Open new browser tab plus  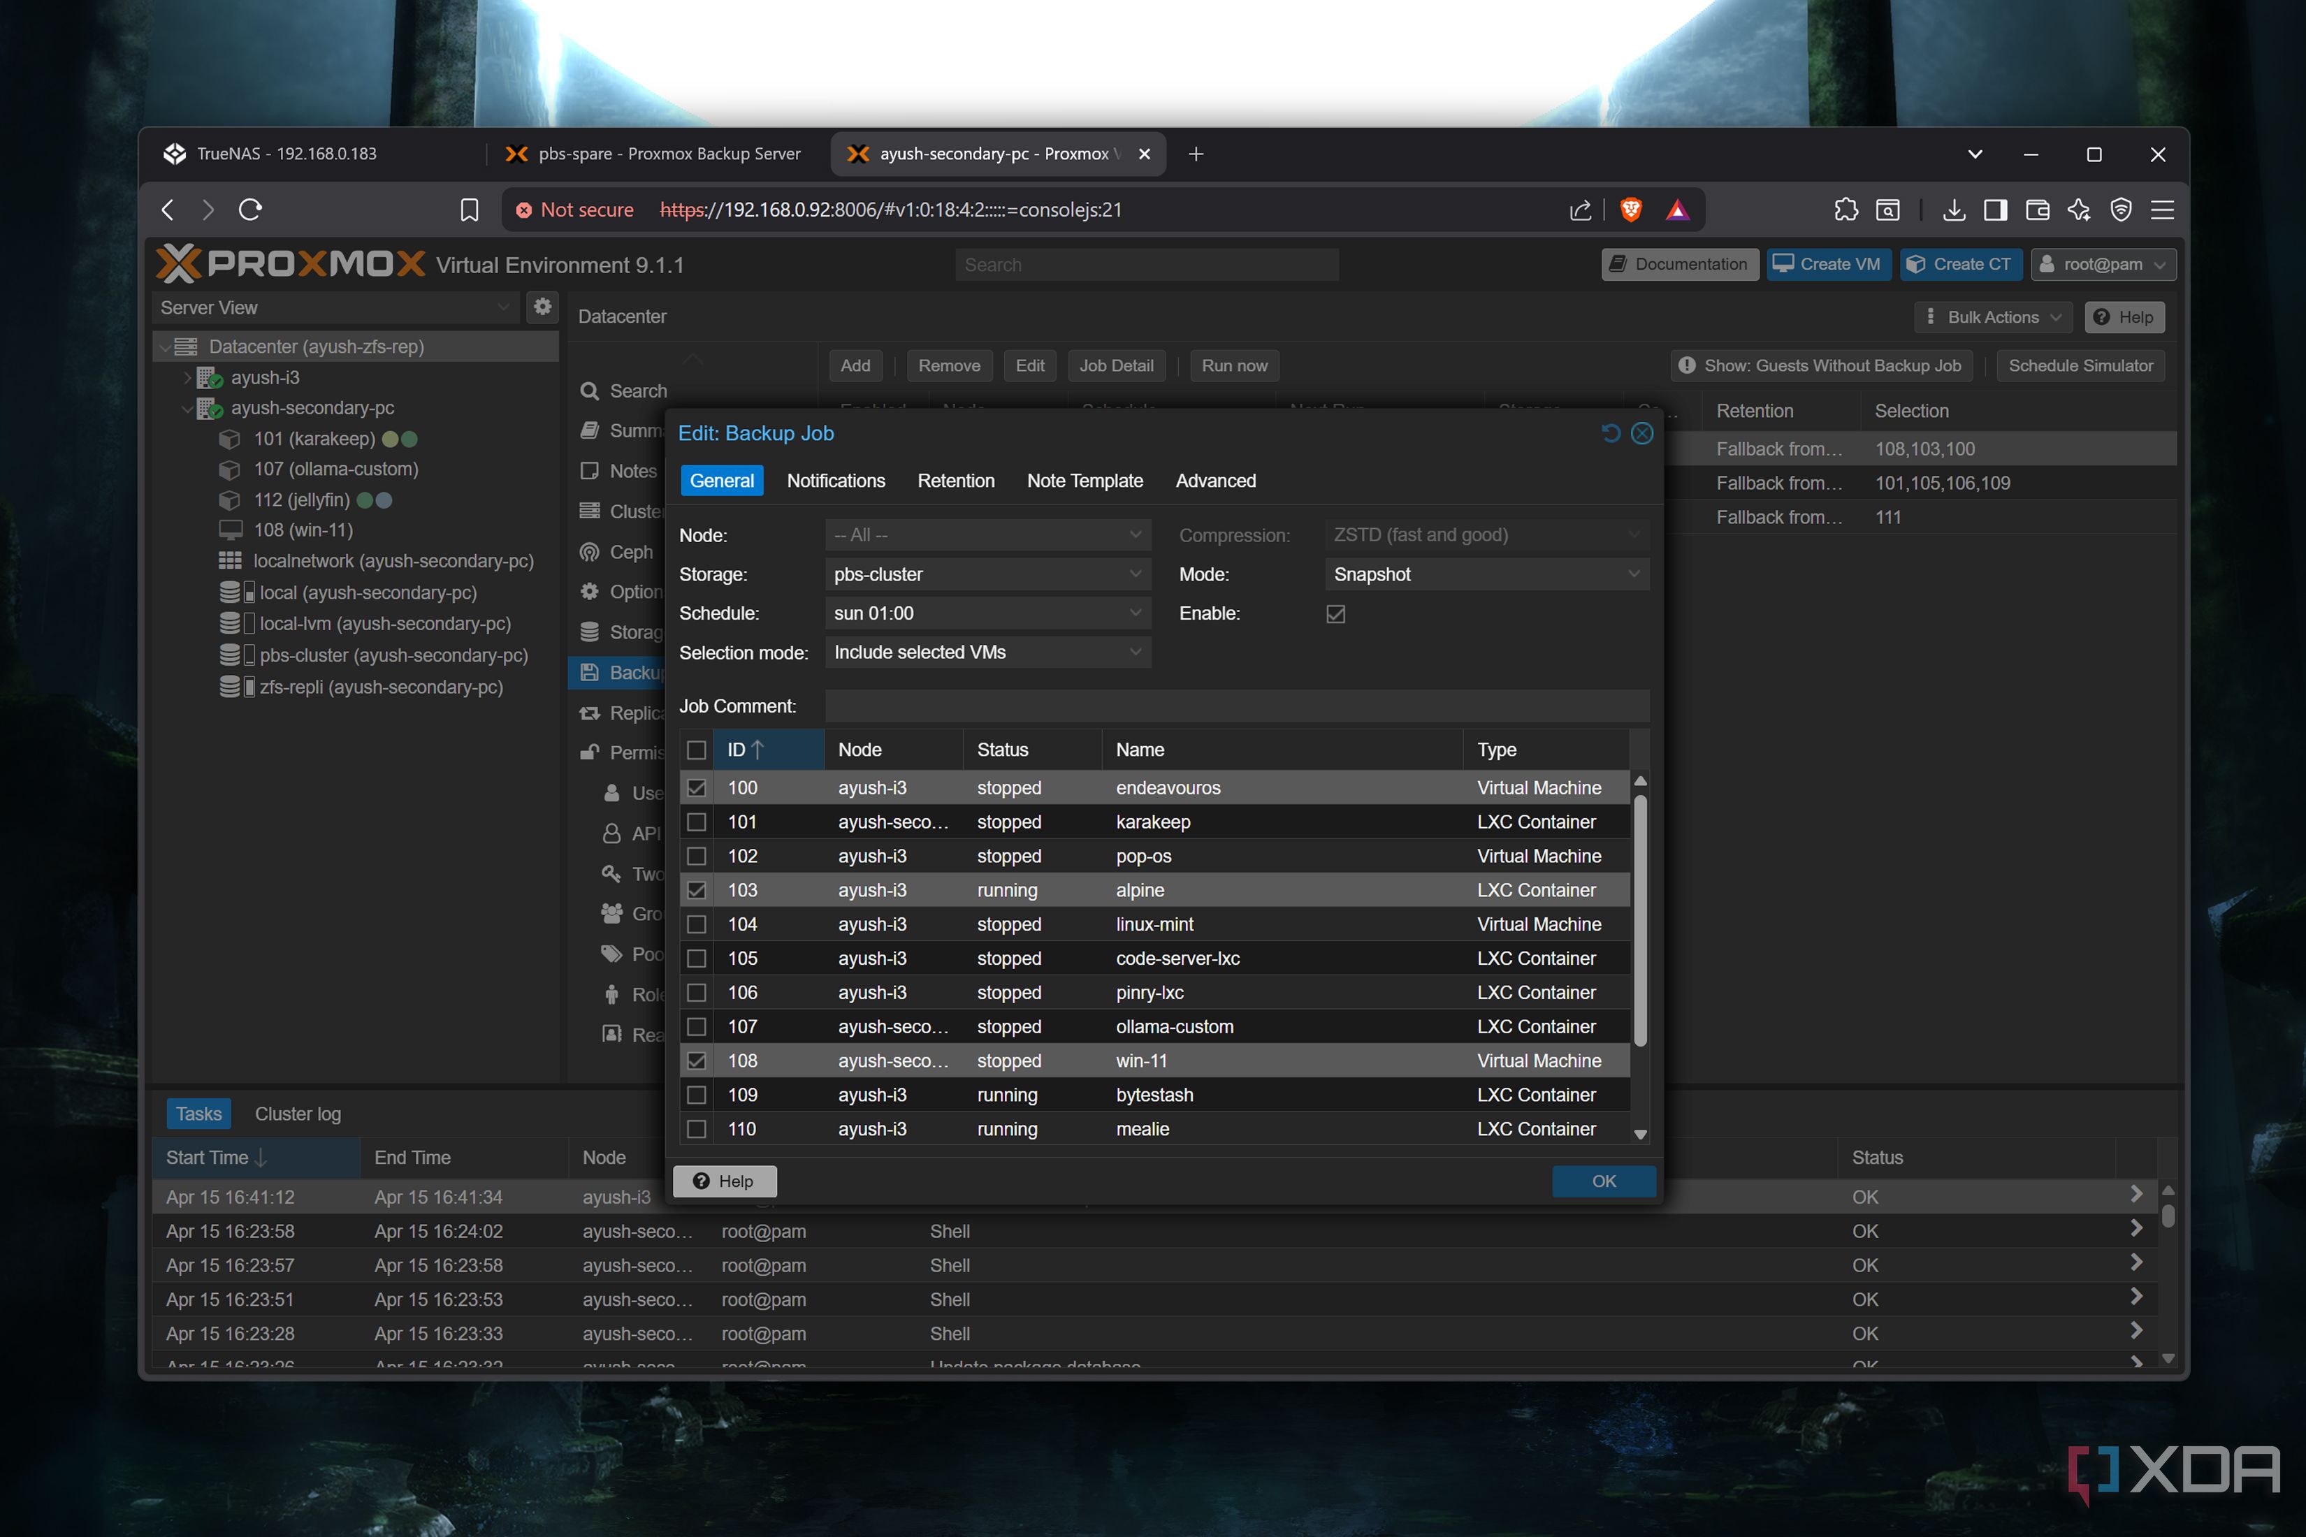(1196, 154)
